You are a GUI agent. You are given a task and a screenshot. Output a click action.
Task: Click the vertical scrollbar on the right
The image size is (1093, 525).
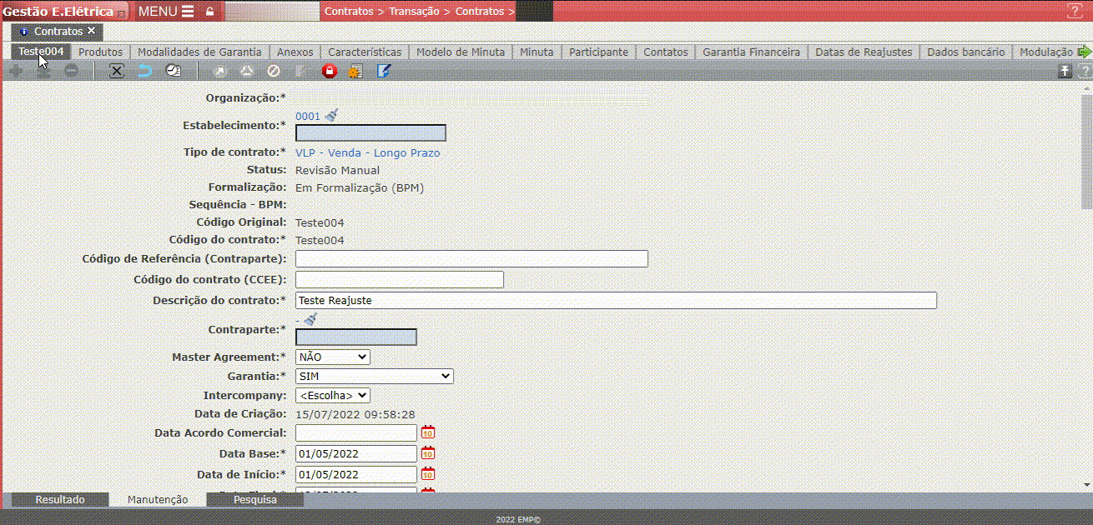tap(1085, 150)
